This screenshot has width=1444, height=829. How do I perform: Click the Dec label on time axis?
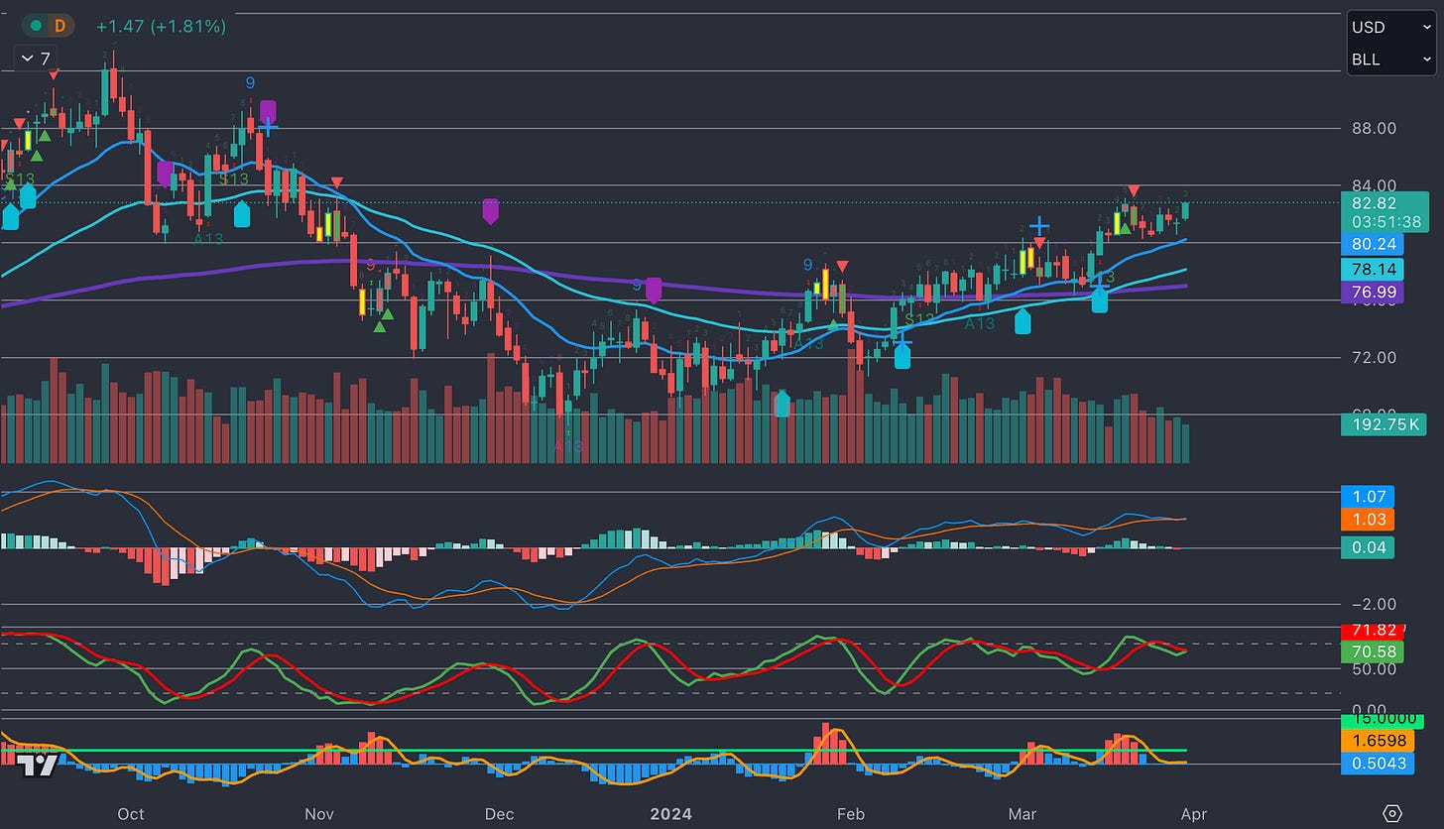[x=499, y=813]
